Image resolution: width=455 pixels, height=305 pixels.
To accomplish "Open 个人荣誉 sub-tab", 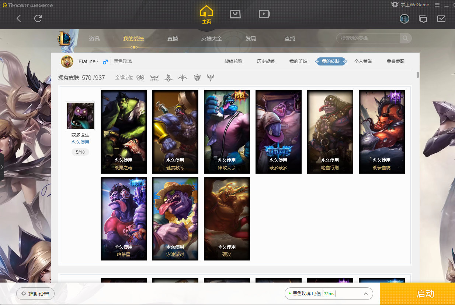I will (363, 61).
